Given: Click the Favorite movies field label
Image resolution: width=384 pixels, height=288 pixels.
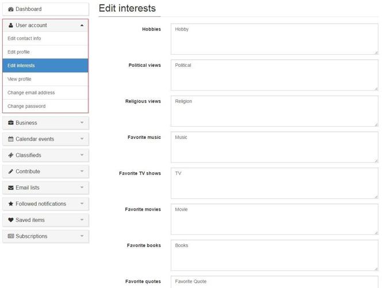Looking at the screenshot, I should [143, 210].
